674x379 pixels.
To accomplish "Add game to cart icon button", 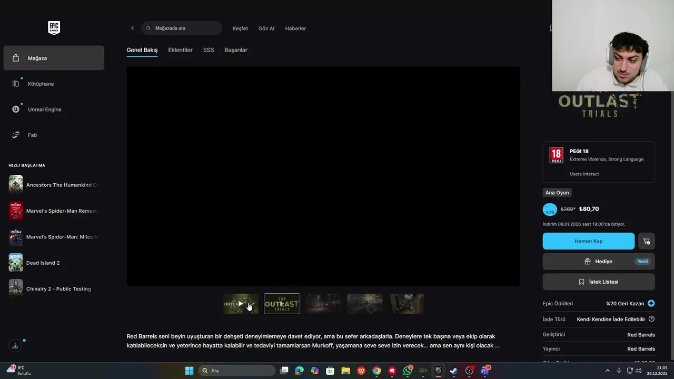I will click(x=647, y=241).
